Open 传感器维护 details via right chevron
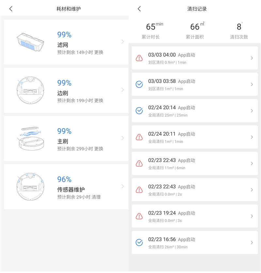The width and height of the screenshot is (261, 273). point(123,186)
